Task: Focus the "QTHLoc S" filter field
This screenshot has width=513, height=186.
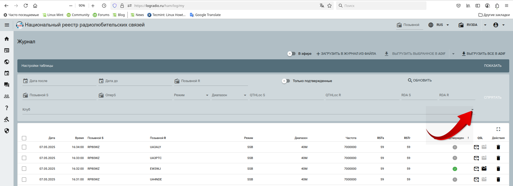Action: point(287,95)
